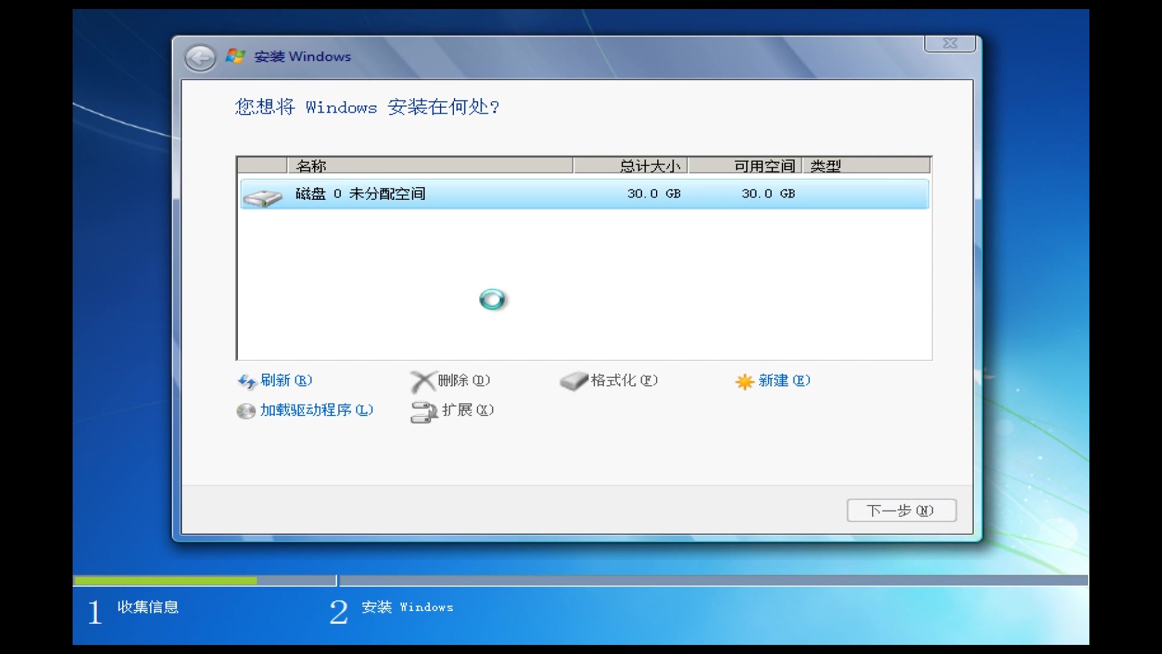Click total size value 30.0 GB

click(654, 194)
